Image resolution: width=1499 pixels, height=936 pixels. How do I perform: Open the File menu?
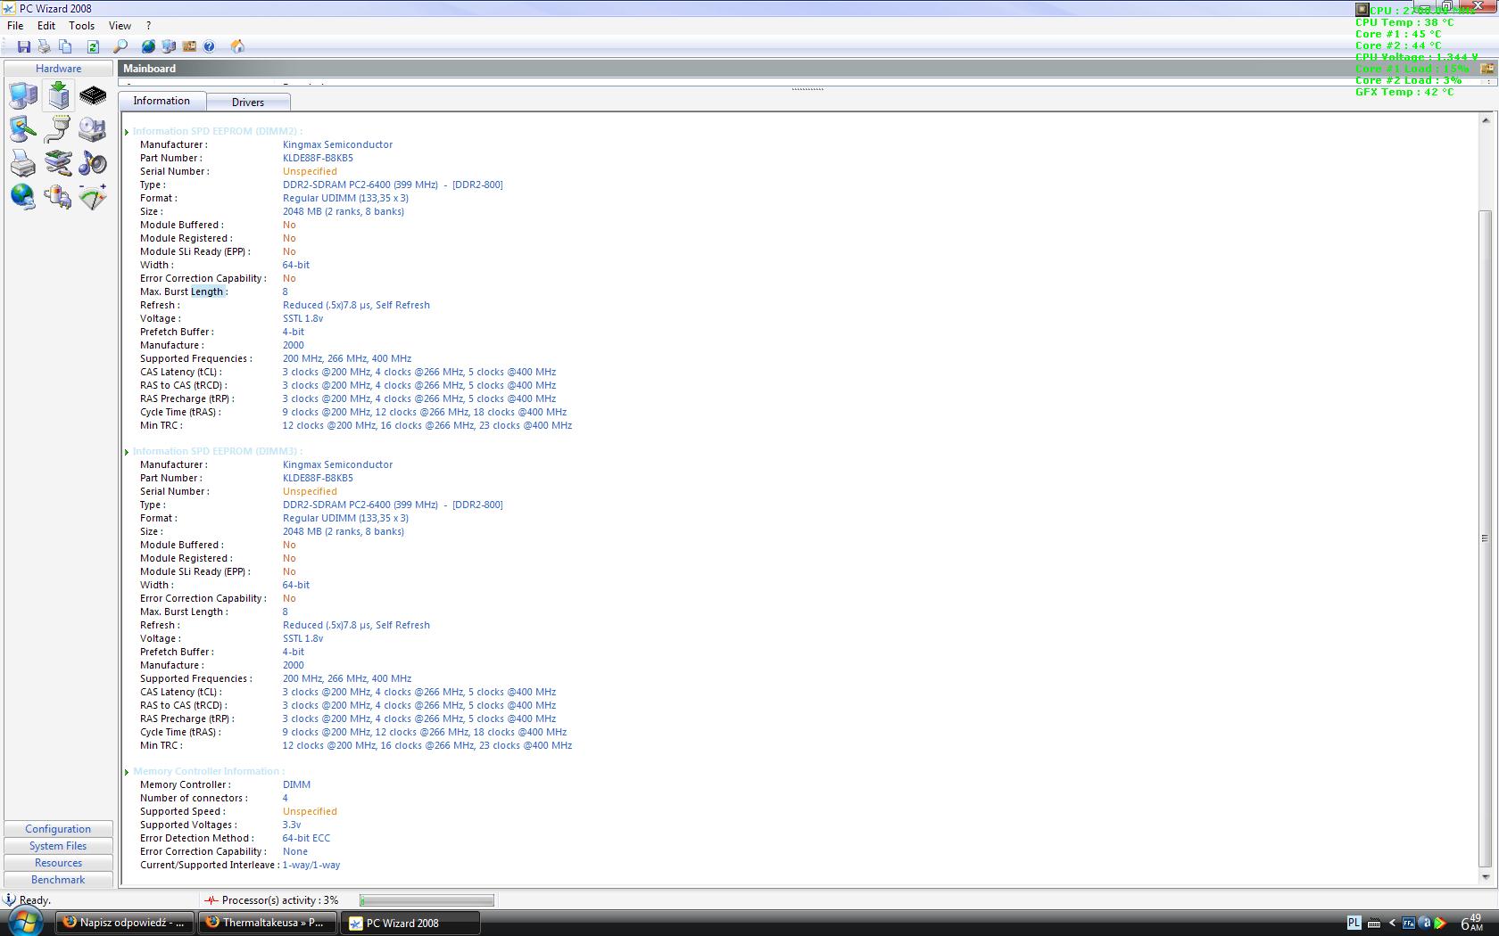[x=15, y=26]
